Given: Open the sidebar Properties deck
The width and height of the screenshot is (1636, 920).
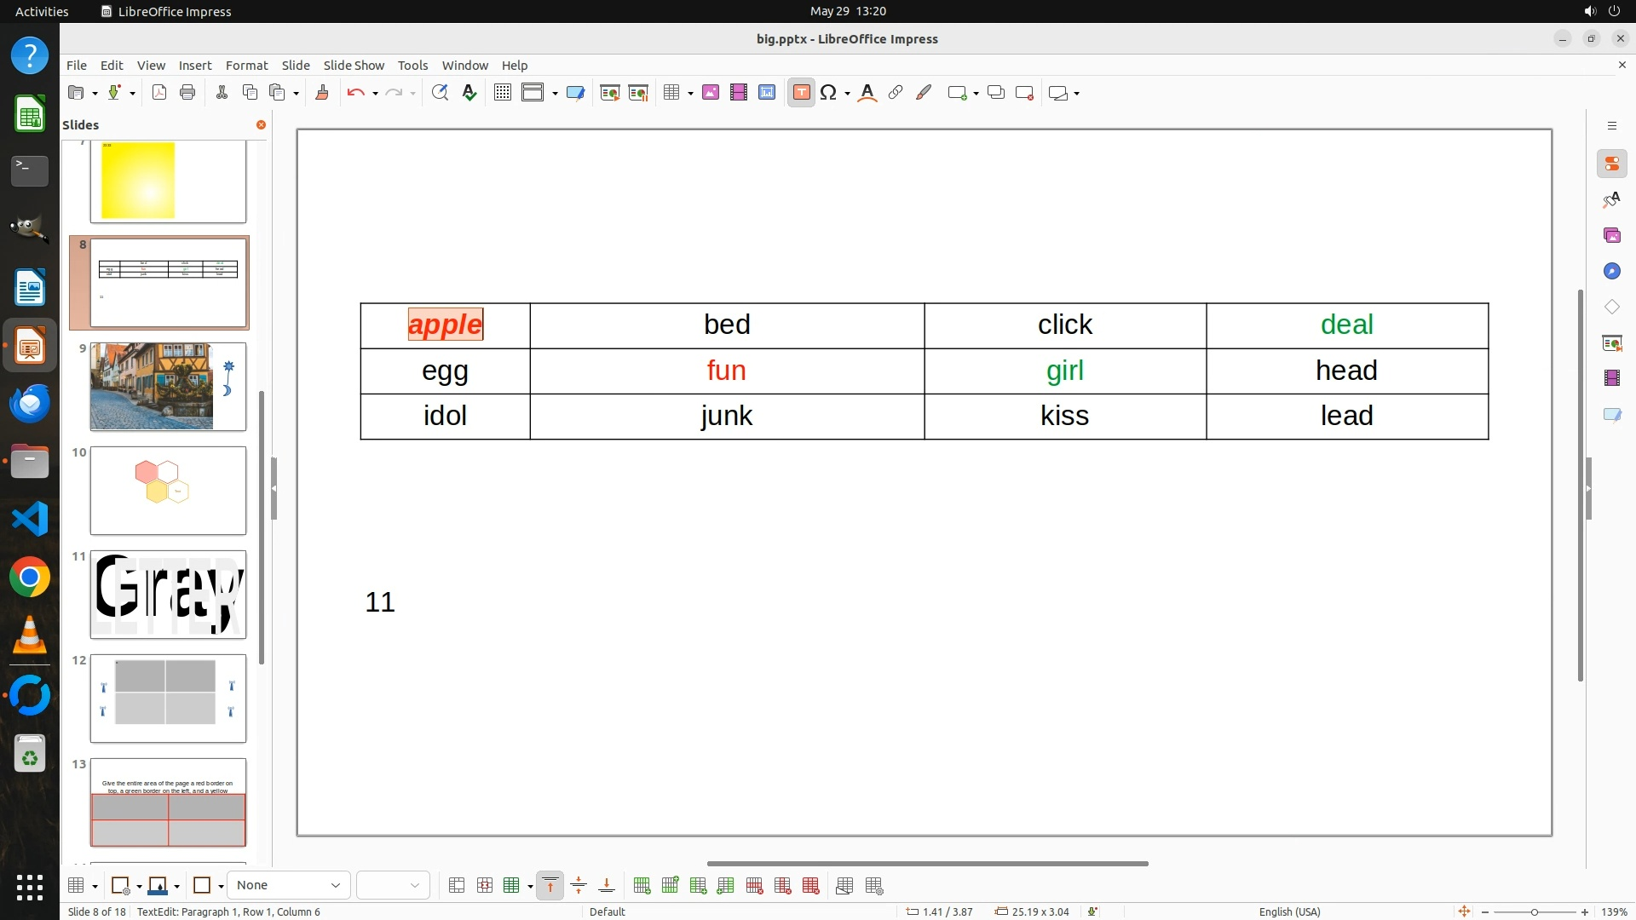Looking at the screenshot, I should coord(1611,164).
